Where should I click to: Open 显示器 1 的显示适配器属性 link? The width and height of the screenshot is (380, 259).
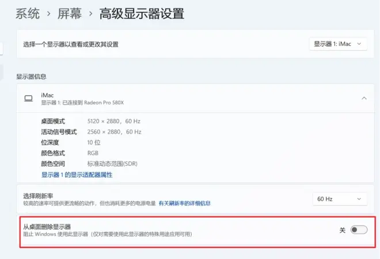point(77,175)
